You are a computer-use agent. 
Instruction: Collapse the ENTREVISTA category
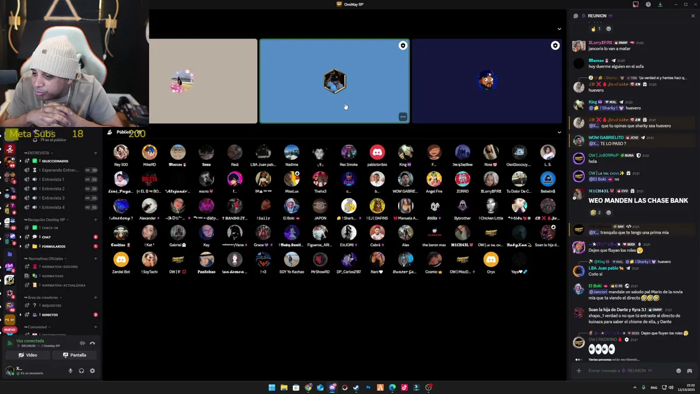pos(38,153)
